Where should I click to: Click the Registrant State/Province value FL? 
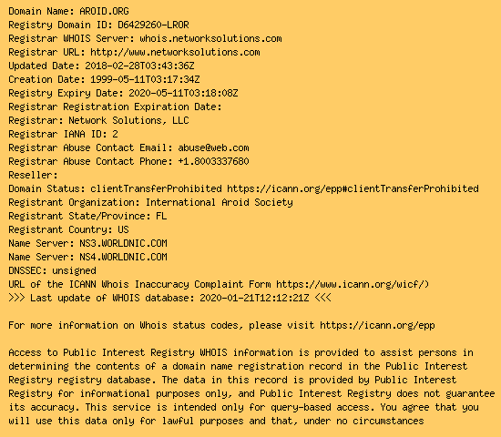pos(161,217)
